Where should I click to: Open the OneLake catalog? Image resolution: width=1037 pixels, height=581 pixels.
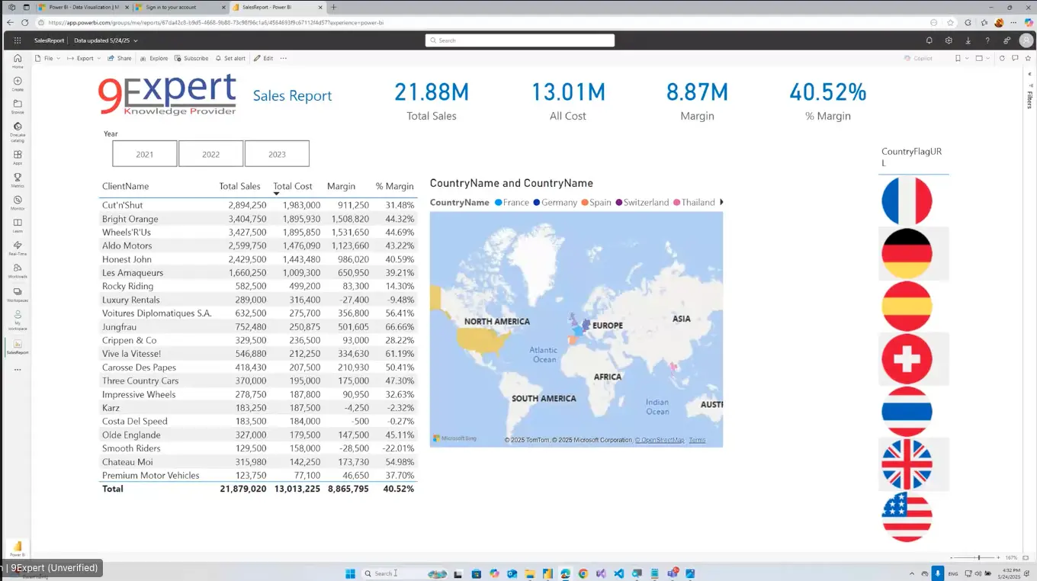click(x=18, y=132)
